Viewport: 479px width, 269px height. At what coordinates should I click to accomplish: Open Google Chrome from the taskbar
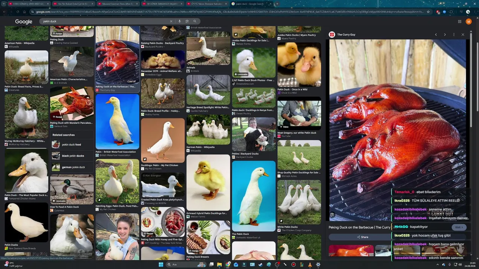tap(228, 265)
